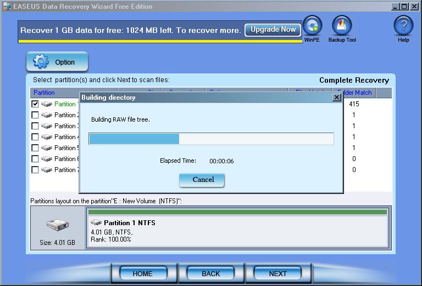Enable the Partition 5 checkbox
Image resolution: width=422 pixels, height=286 pixels.
35,148
